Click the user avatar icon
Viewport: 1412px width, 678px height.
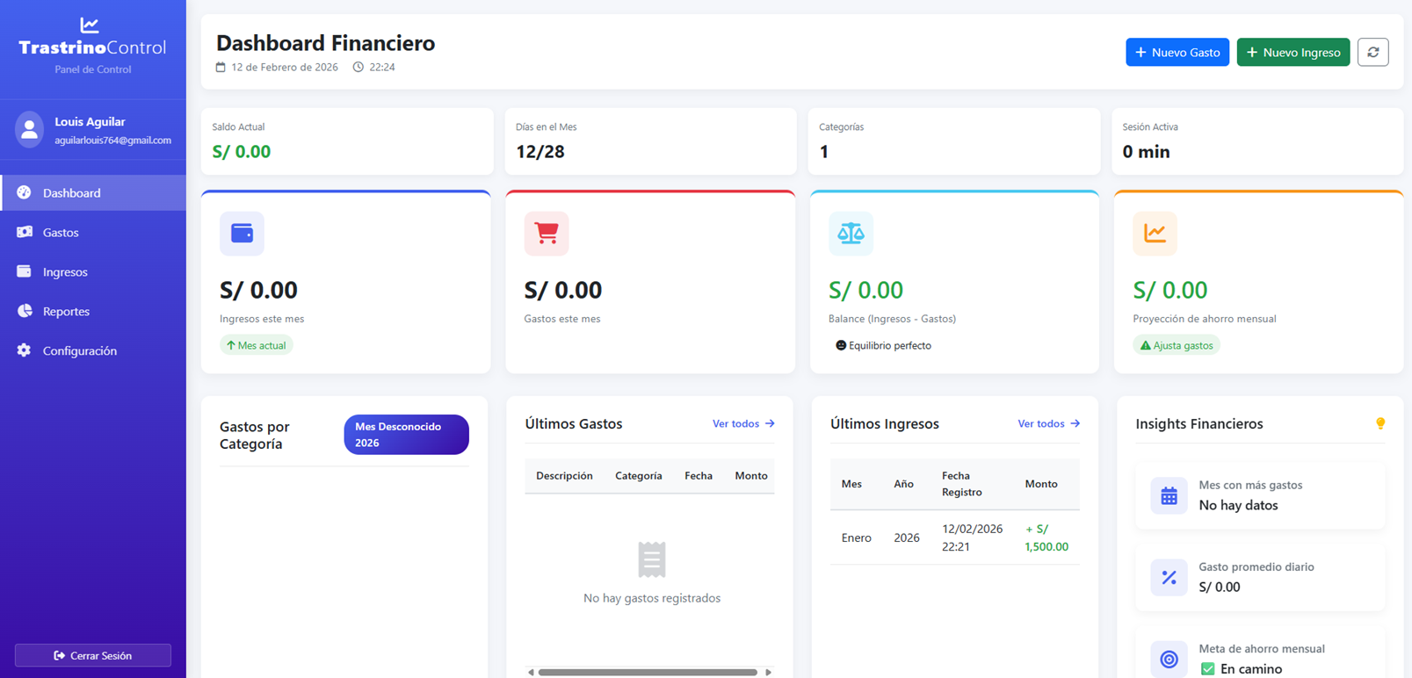coord(29,130)
